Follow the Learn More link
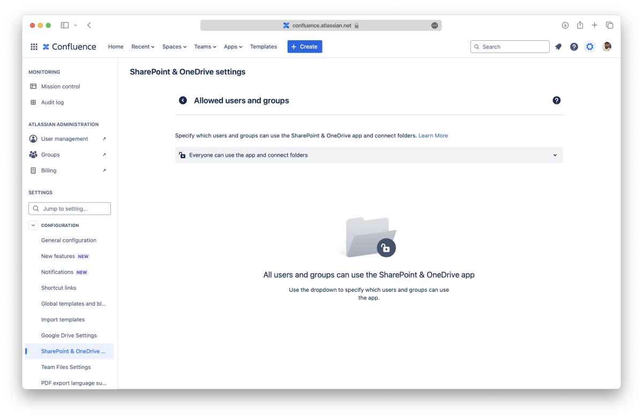 point(433,136)
